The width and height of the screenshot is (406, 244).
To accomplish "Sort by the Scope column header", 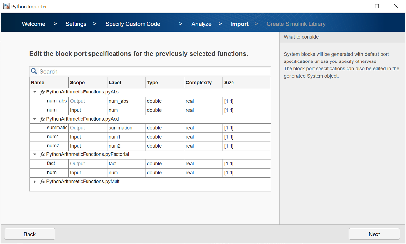I will (x=87, y=83).
